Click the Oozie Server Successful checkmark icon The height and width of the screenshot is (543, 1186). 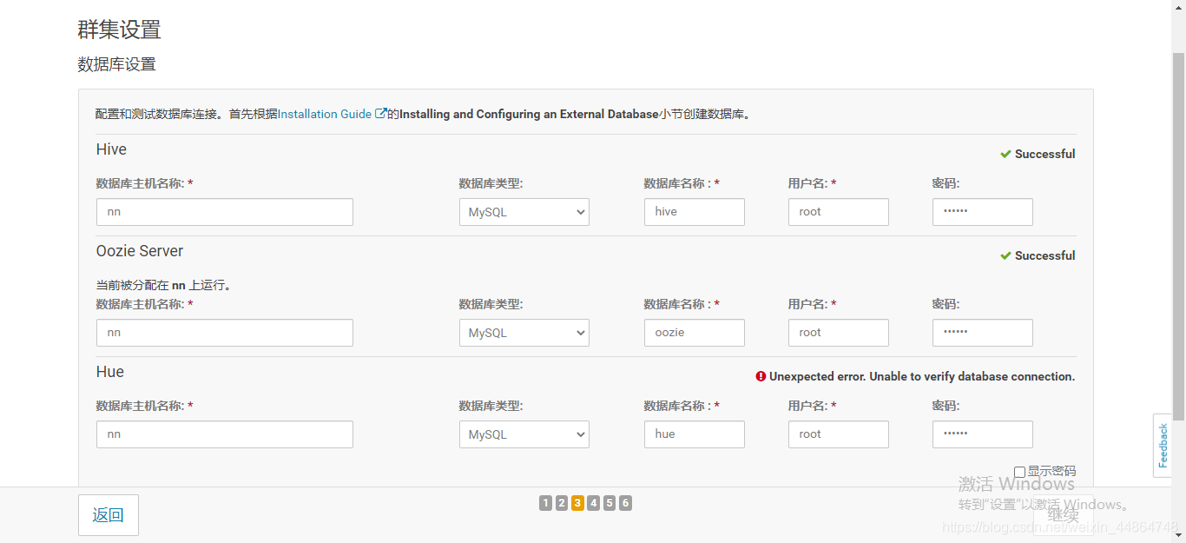pyautogui.click(x=1005, y=255)
